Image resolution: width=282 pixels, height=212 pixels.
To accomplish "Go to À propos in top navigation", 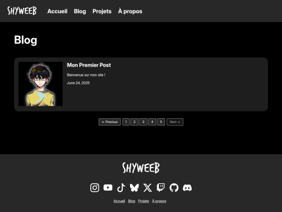I will (130, 11).
